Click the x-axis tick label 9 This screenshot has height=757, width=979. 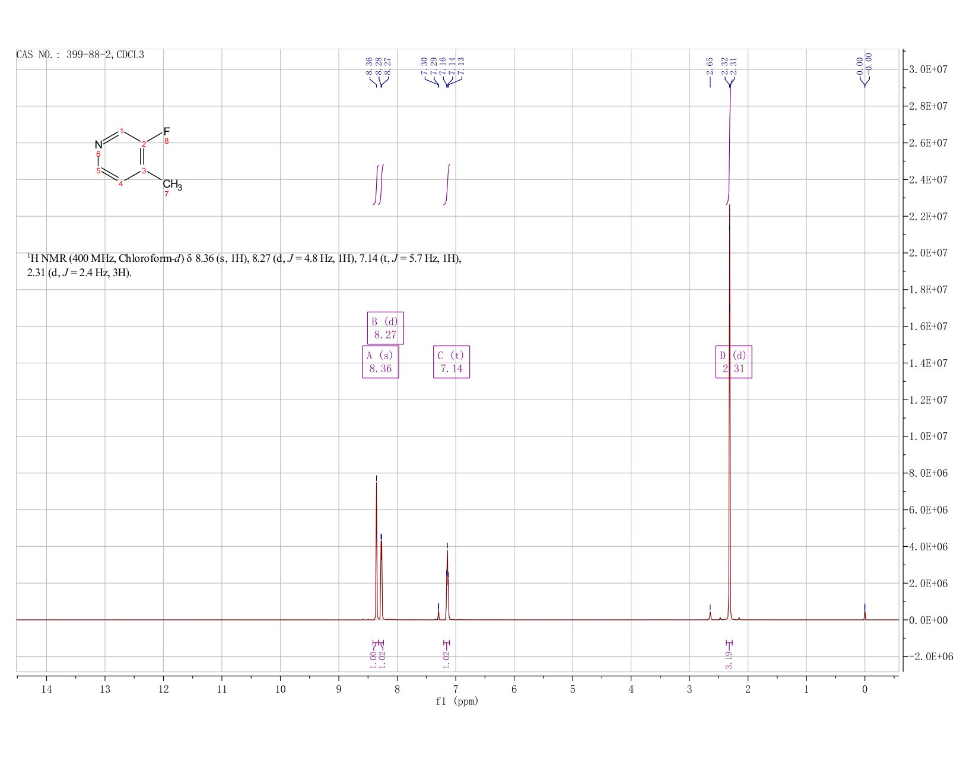click(339, 689)
